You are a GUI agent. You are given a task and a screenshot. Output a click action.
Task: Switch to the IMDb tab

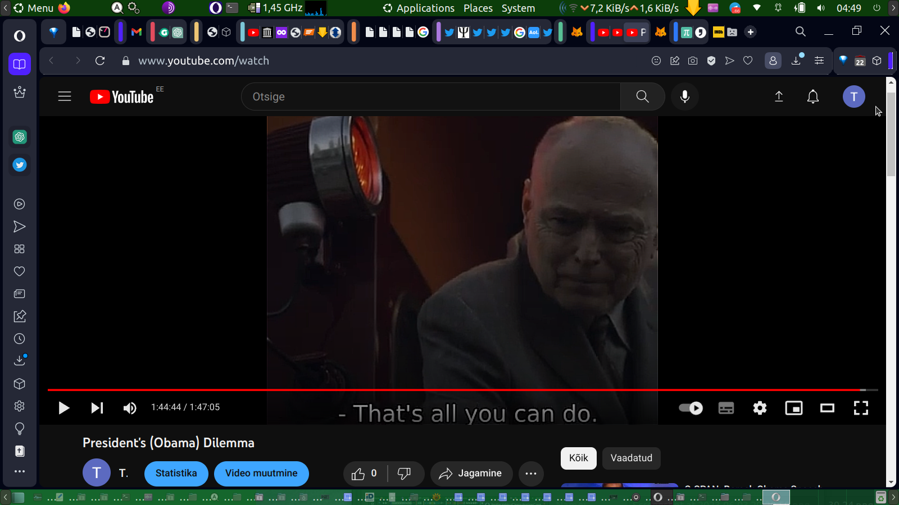pyautogui.click(x=719, y=32)
